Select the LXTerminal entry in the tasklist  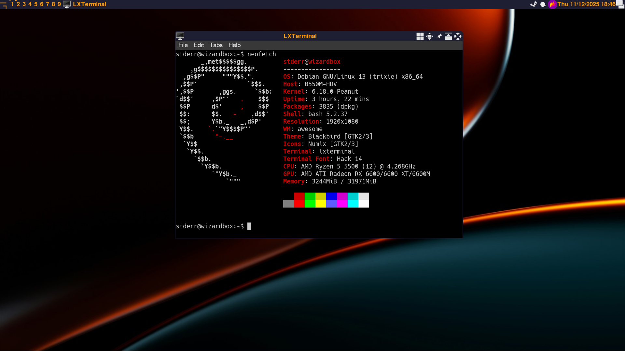point(89,4)
